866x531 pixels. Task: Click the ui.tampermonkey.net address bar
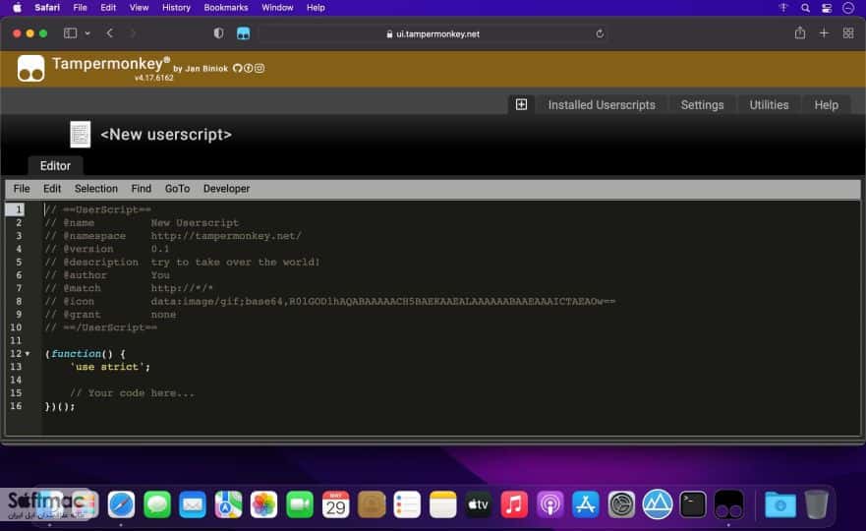coord(433,33)
